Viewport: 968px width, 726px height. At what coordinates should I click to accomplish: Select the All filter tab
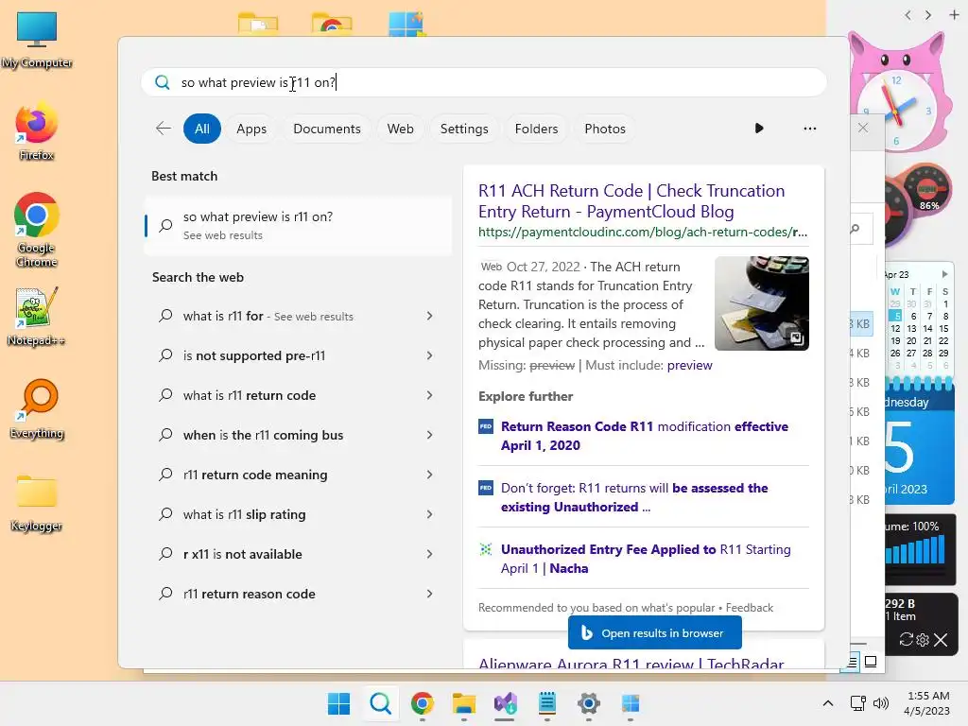point(202,129)
